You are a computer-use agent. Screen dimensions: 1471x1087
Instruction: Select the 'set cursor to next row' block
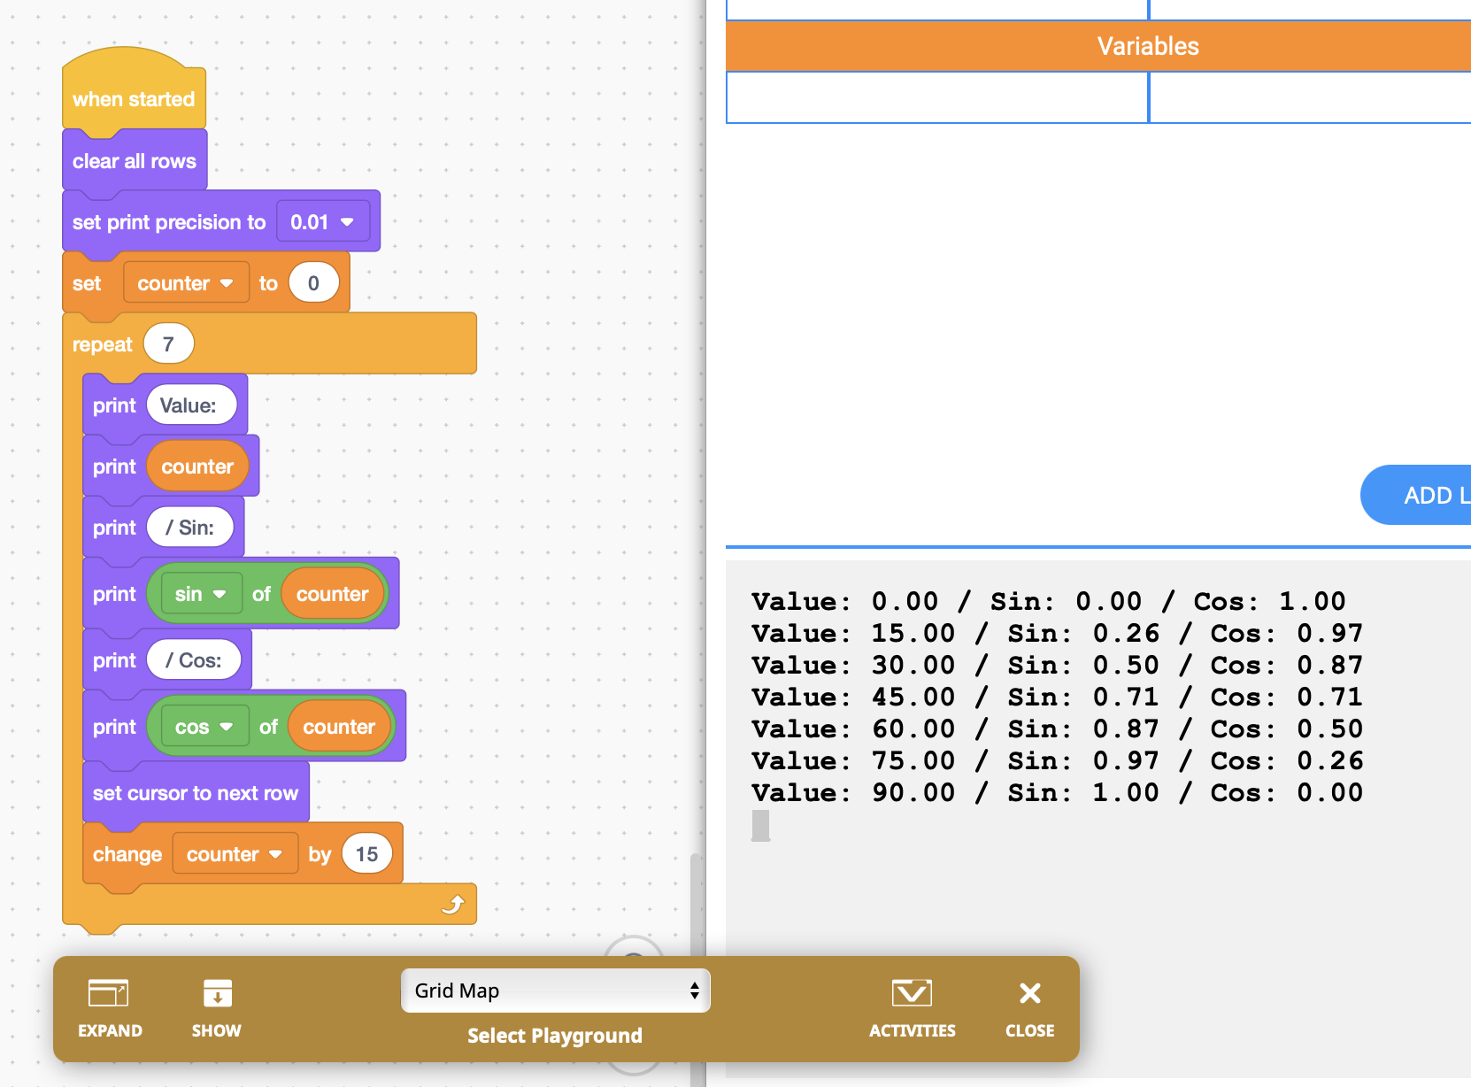(x=195, y=793)
